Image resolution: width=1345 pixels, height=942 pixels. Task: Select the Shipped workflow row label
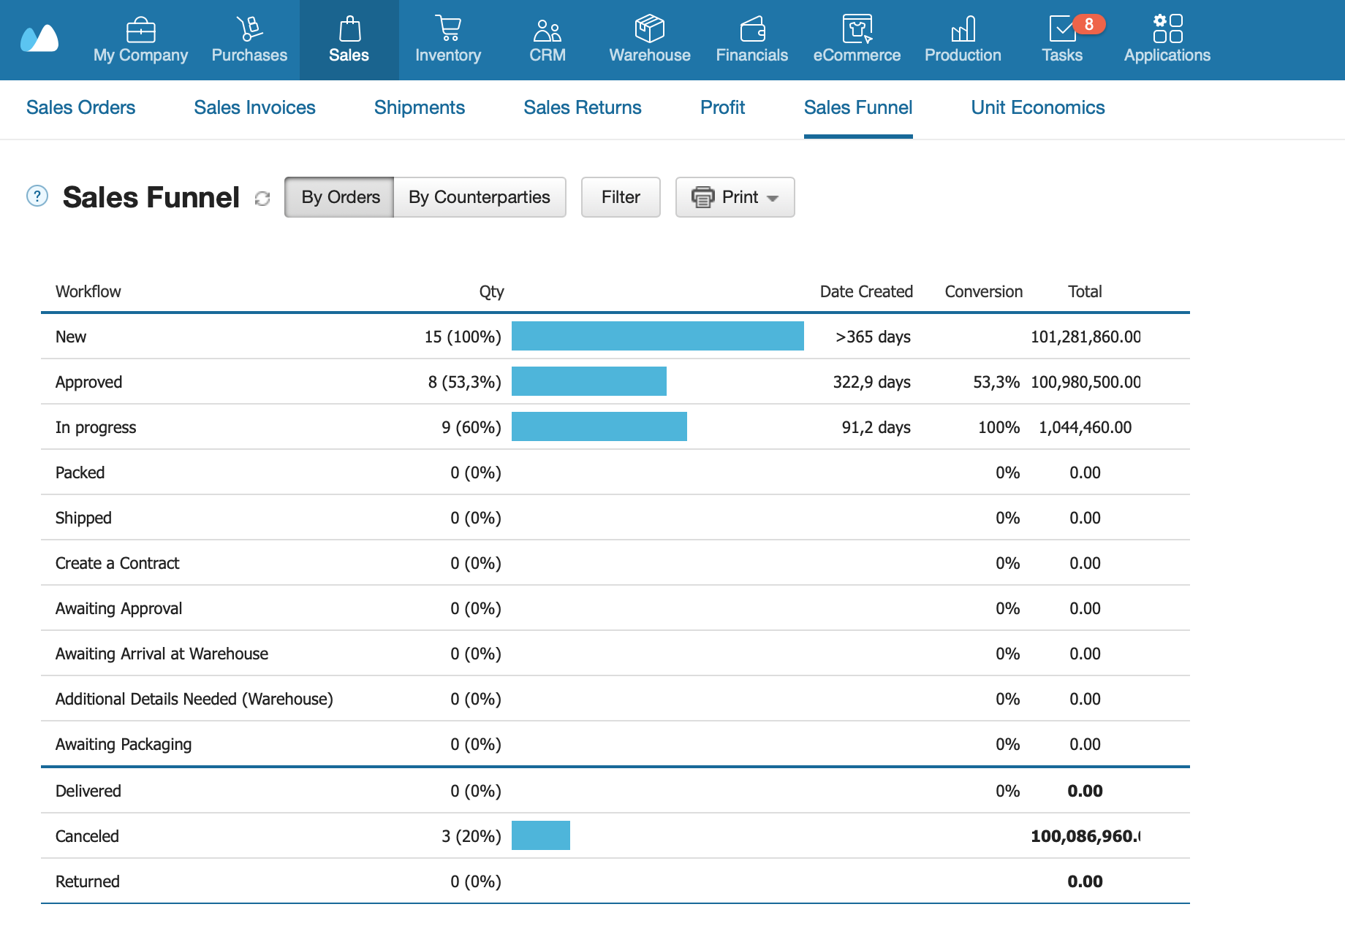click(83, 518)
